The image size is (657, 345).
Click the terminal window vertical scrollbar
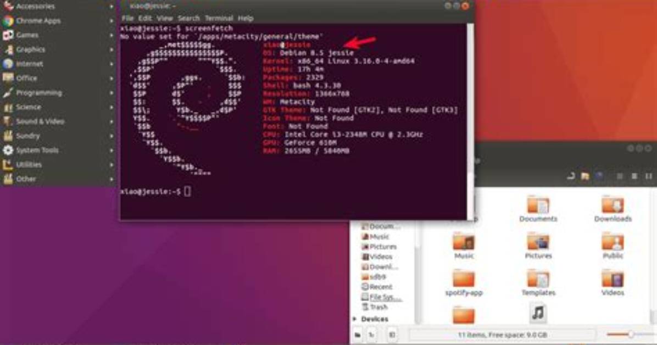[x=471, y=121]
